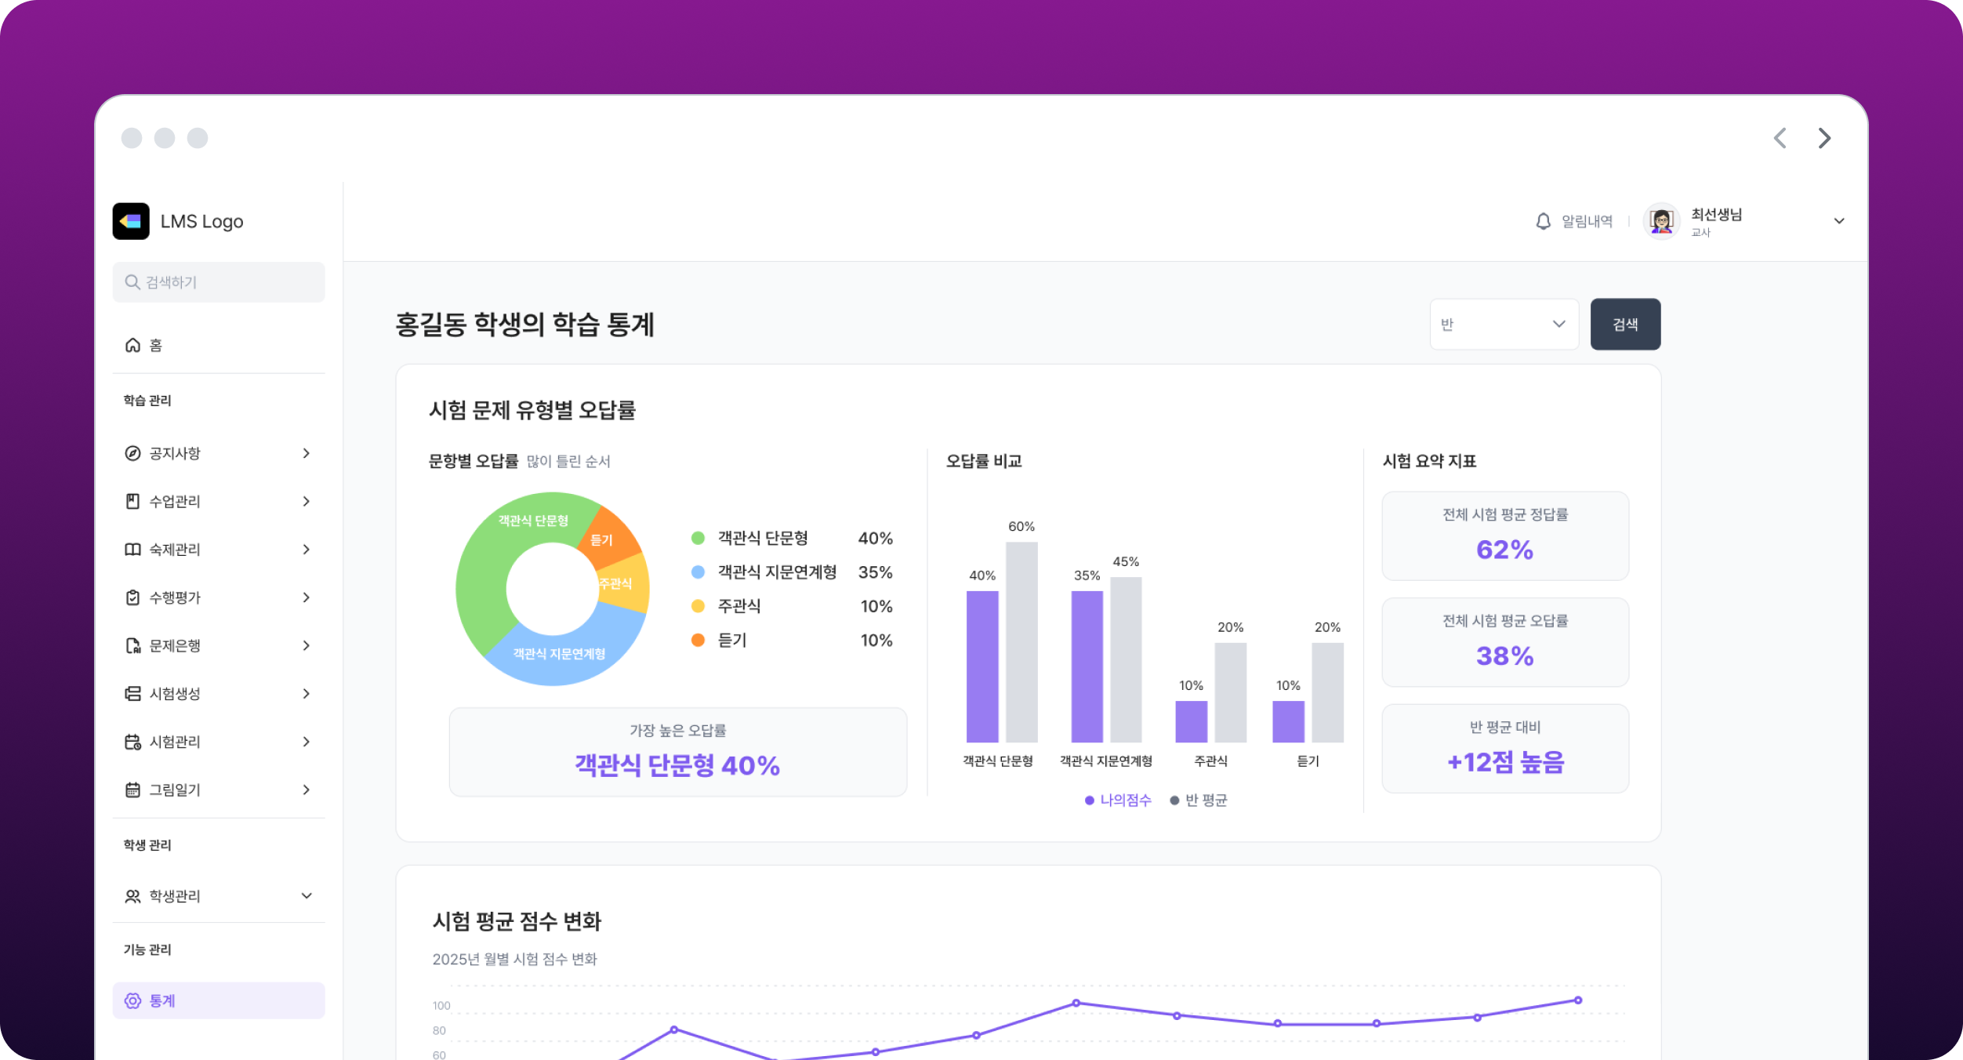Toggle the 나의점수 legend series

click(1118, 800)
